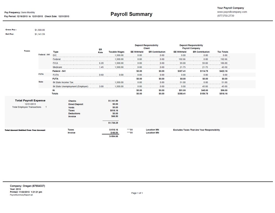Select Total Amount Debited From Your Account

point(25,130)
